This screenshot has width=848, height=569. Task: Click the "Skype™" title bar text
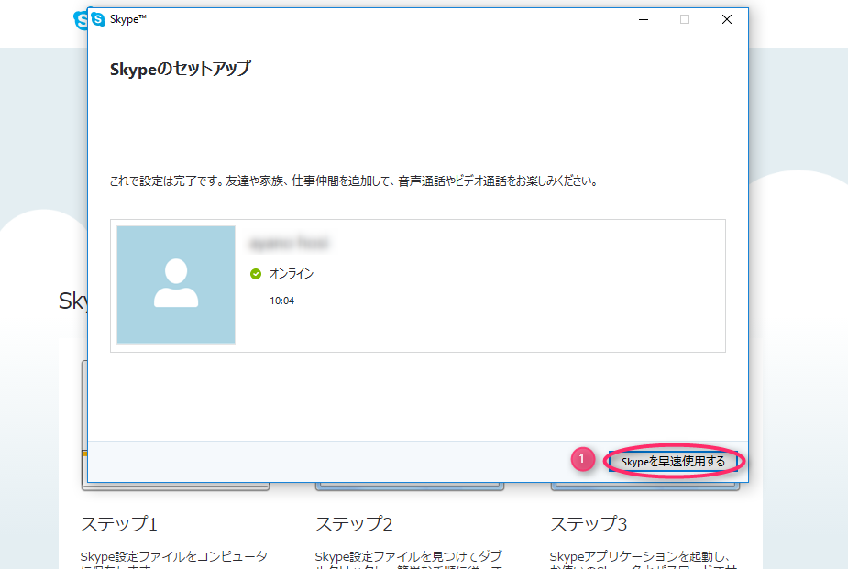[128, 19]
